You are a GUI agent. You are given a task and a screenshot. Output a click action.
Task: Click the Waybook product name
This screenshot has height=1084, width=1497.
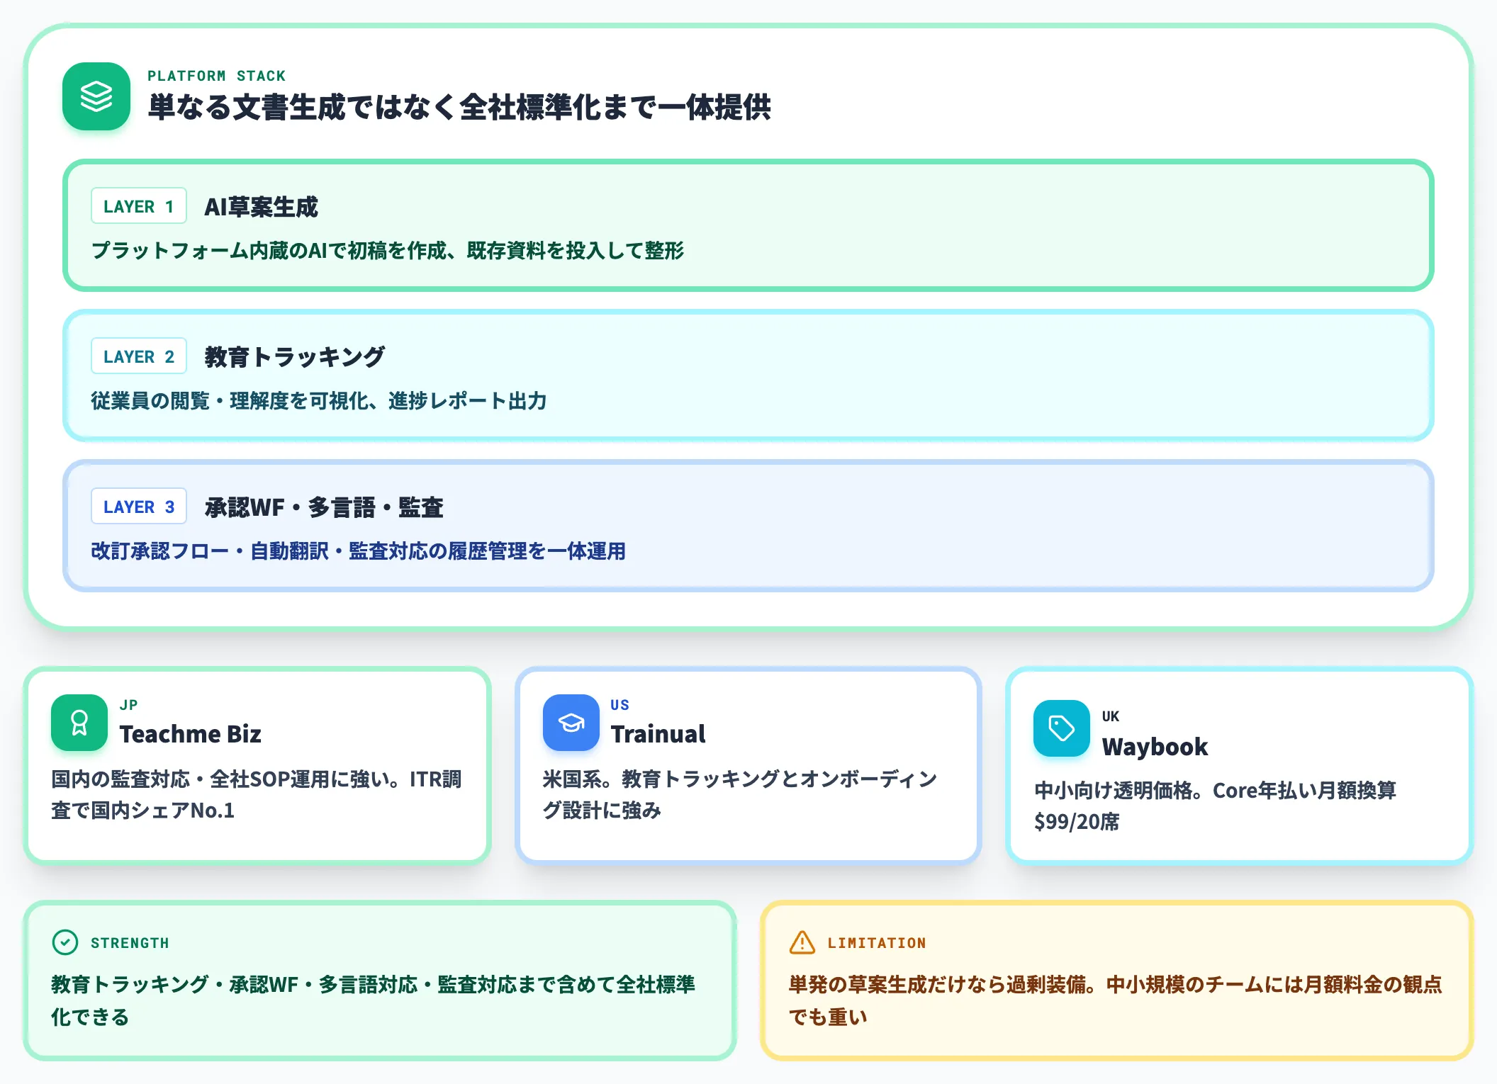[x=1155, y=747]
